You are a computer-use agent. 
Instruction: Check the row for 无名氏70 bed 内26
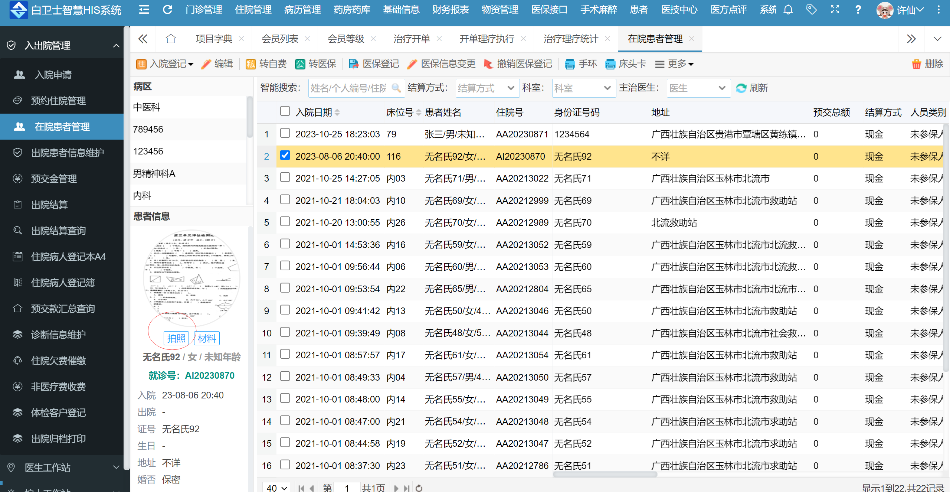[x=285, y=221]
